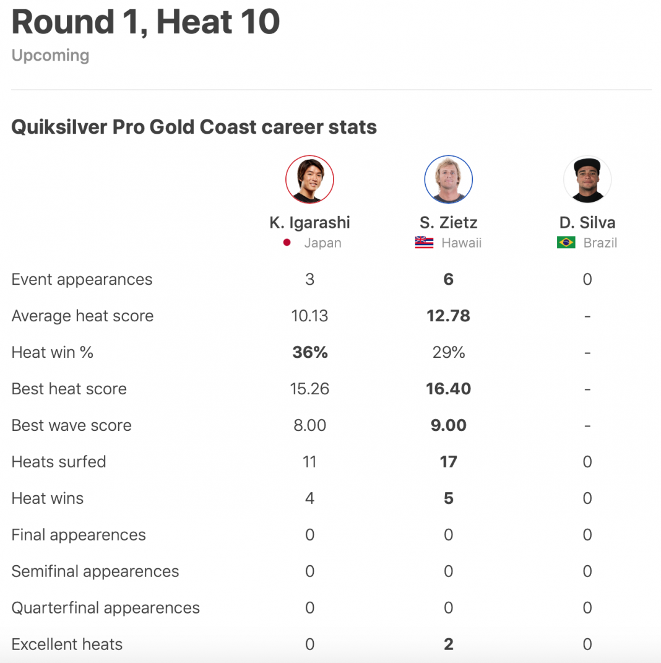Click D. Silva's profile photo
Viewport: 661px width, 663px height.
[x=587, y=180]
